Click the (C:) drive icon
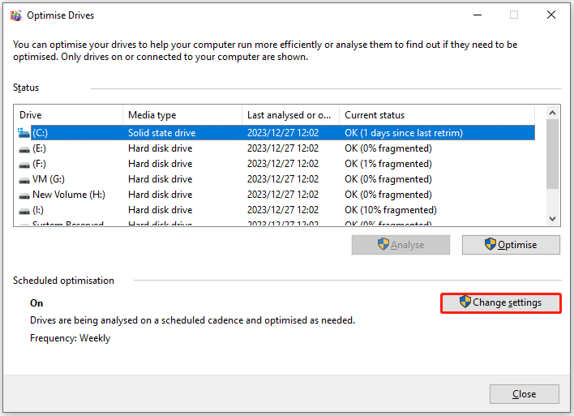Viewport: 574px width, 416px height. 24,133
